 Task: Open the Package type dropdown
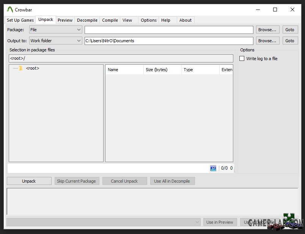click(x=56, y=30)
